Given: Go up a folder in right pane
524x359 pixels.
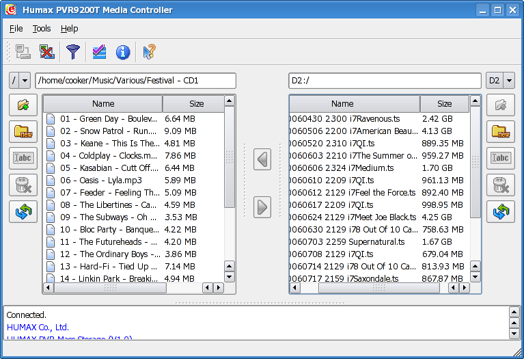Looking at the screenshot, I should 501,105.
